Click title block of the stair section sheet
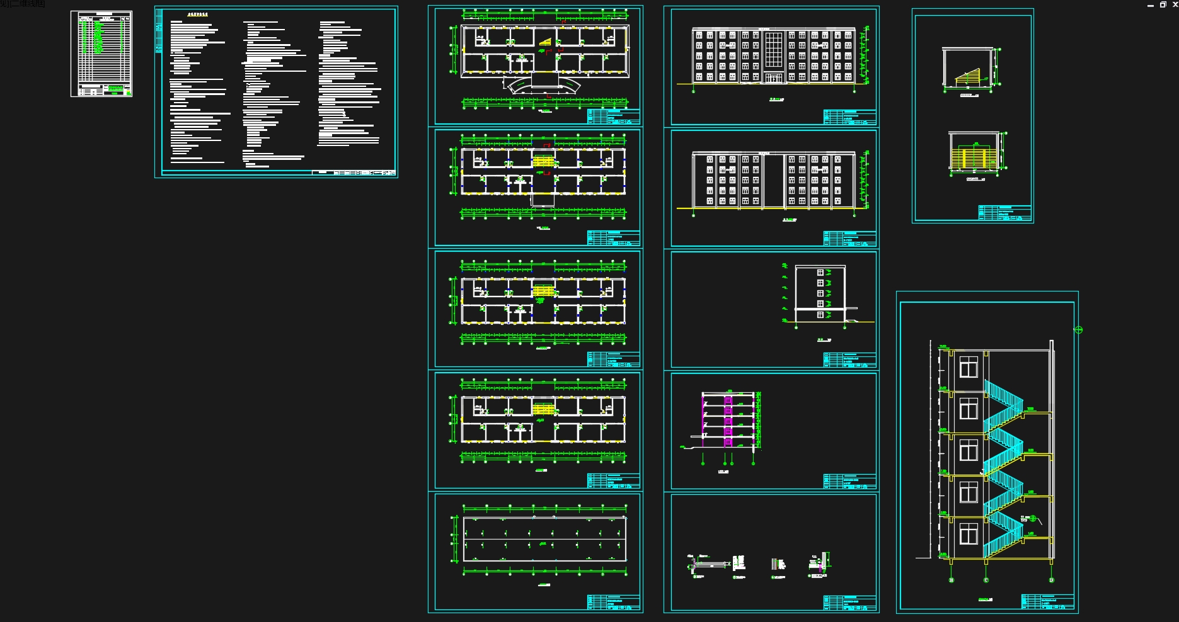This screenshot has width=1179, height=622. pyautogui.click(x=1047, y=602)
